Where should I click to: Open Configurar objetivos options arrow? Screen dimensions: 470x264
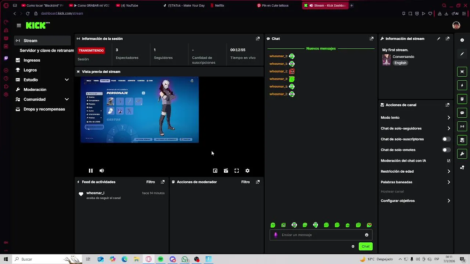pos(449,201)
